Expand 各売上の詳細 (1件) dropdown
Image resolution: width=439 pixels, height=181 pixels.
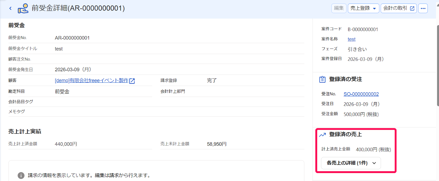click(x=351, y=163)
